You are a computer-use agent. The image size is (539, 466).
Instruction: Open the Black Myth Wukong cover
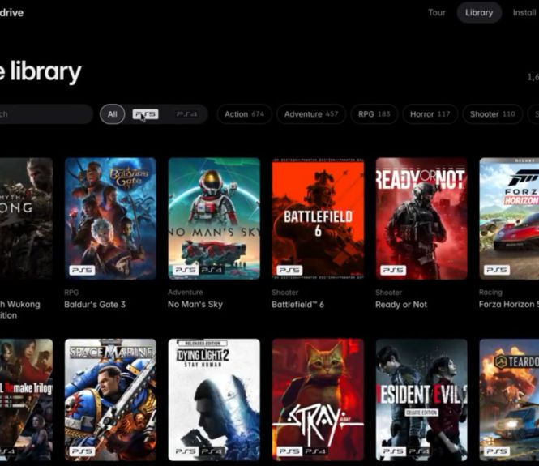(27, 219)
